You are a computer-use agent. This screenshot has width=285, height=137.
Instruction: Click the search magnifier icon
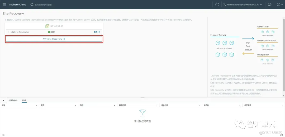point(32,4)
